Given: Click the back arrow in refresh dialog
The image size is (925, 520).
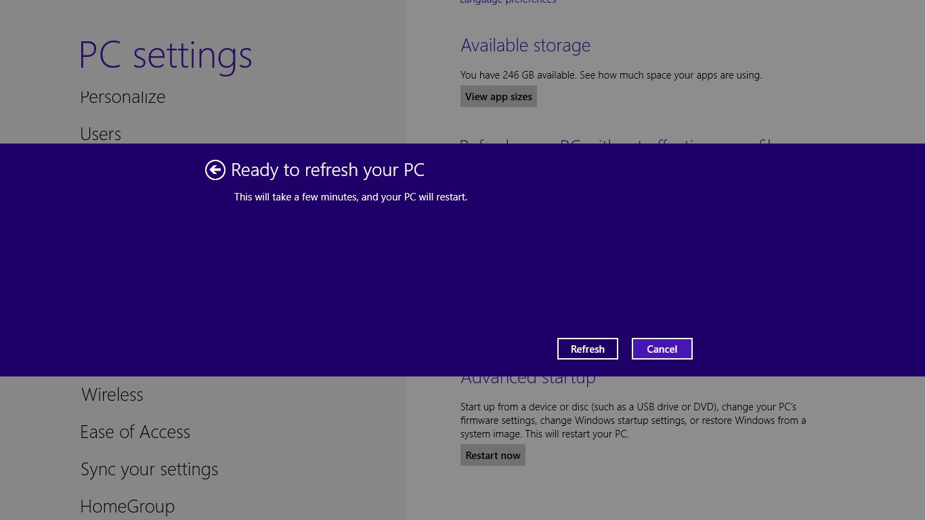Looking at the screenshot, I should [215, 170].
